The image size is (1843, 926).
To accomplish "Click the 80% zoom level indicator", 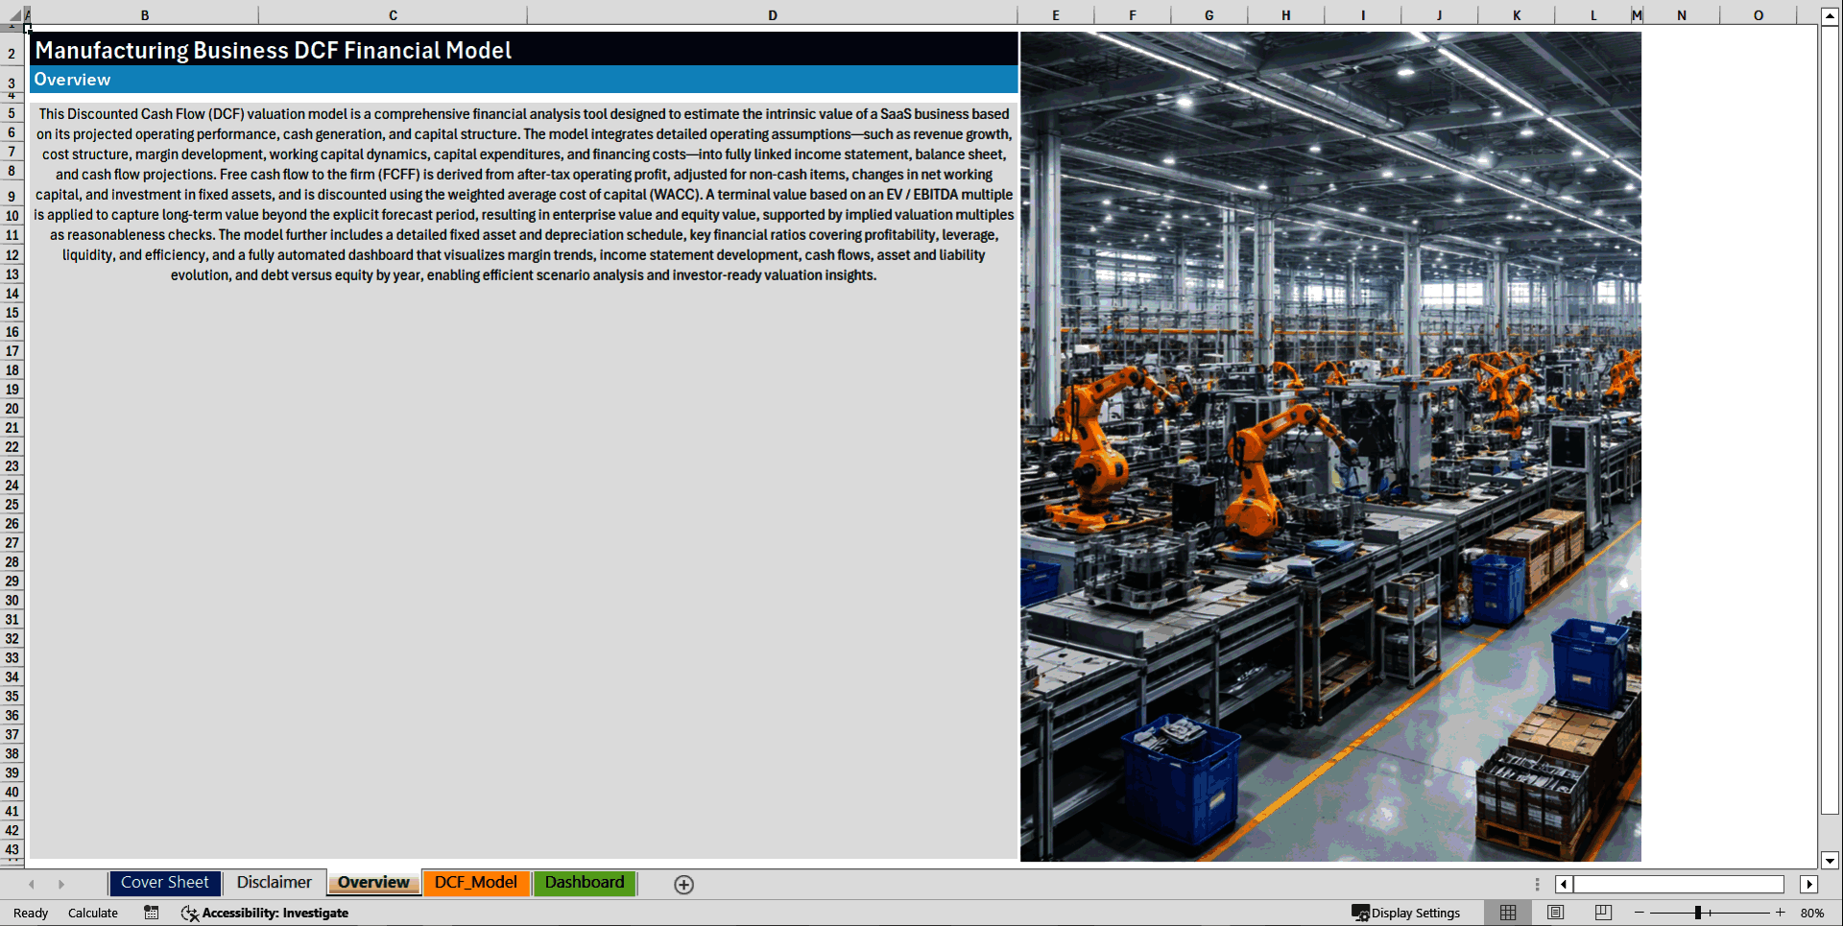I will (1812, 913).
